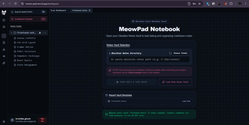Click the history icon beside Recent Vault Directories
Screen dimensions: 249x125
pyautogui.click(x=107, y=95)
